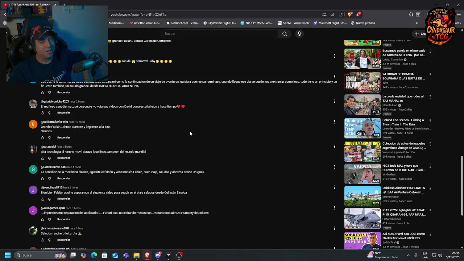This screenshot has width=464, height=261.
Task: Open Microsoft Teams from the taskbar
Action: click(x=126, y=255)
